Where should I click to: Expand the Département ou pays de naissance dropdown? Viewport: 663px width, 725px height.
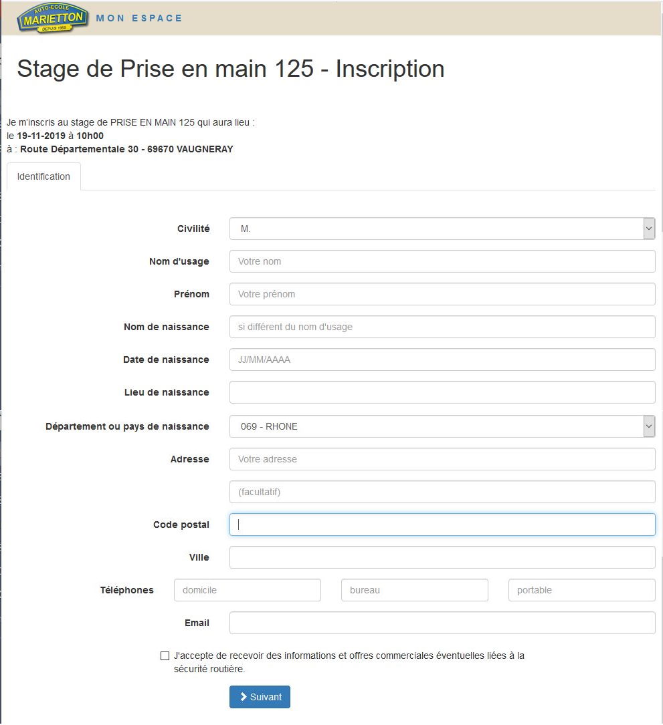(442, 426)
